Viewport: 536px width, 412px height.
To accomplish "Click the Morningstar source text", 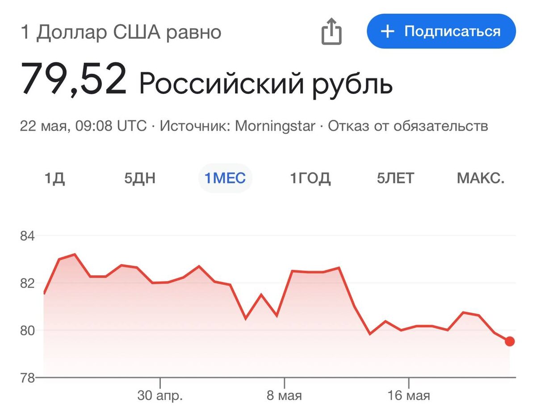I will (275, 126).
